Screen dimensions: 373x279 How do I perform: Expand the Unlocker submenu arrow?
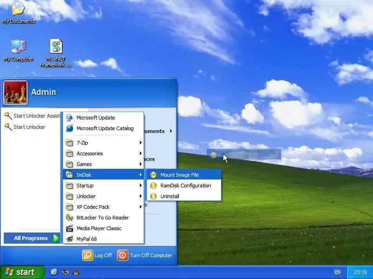coord(141,196)
